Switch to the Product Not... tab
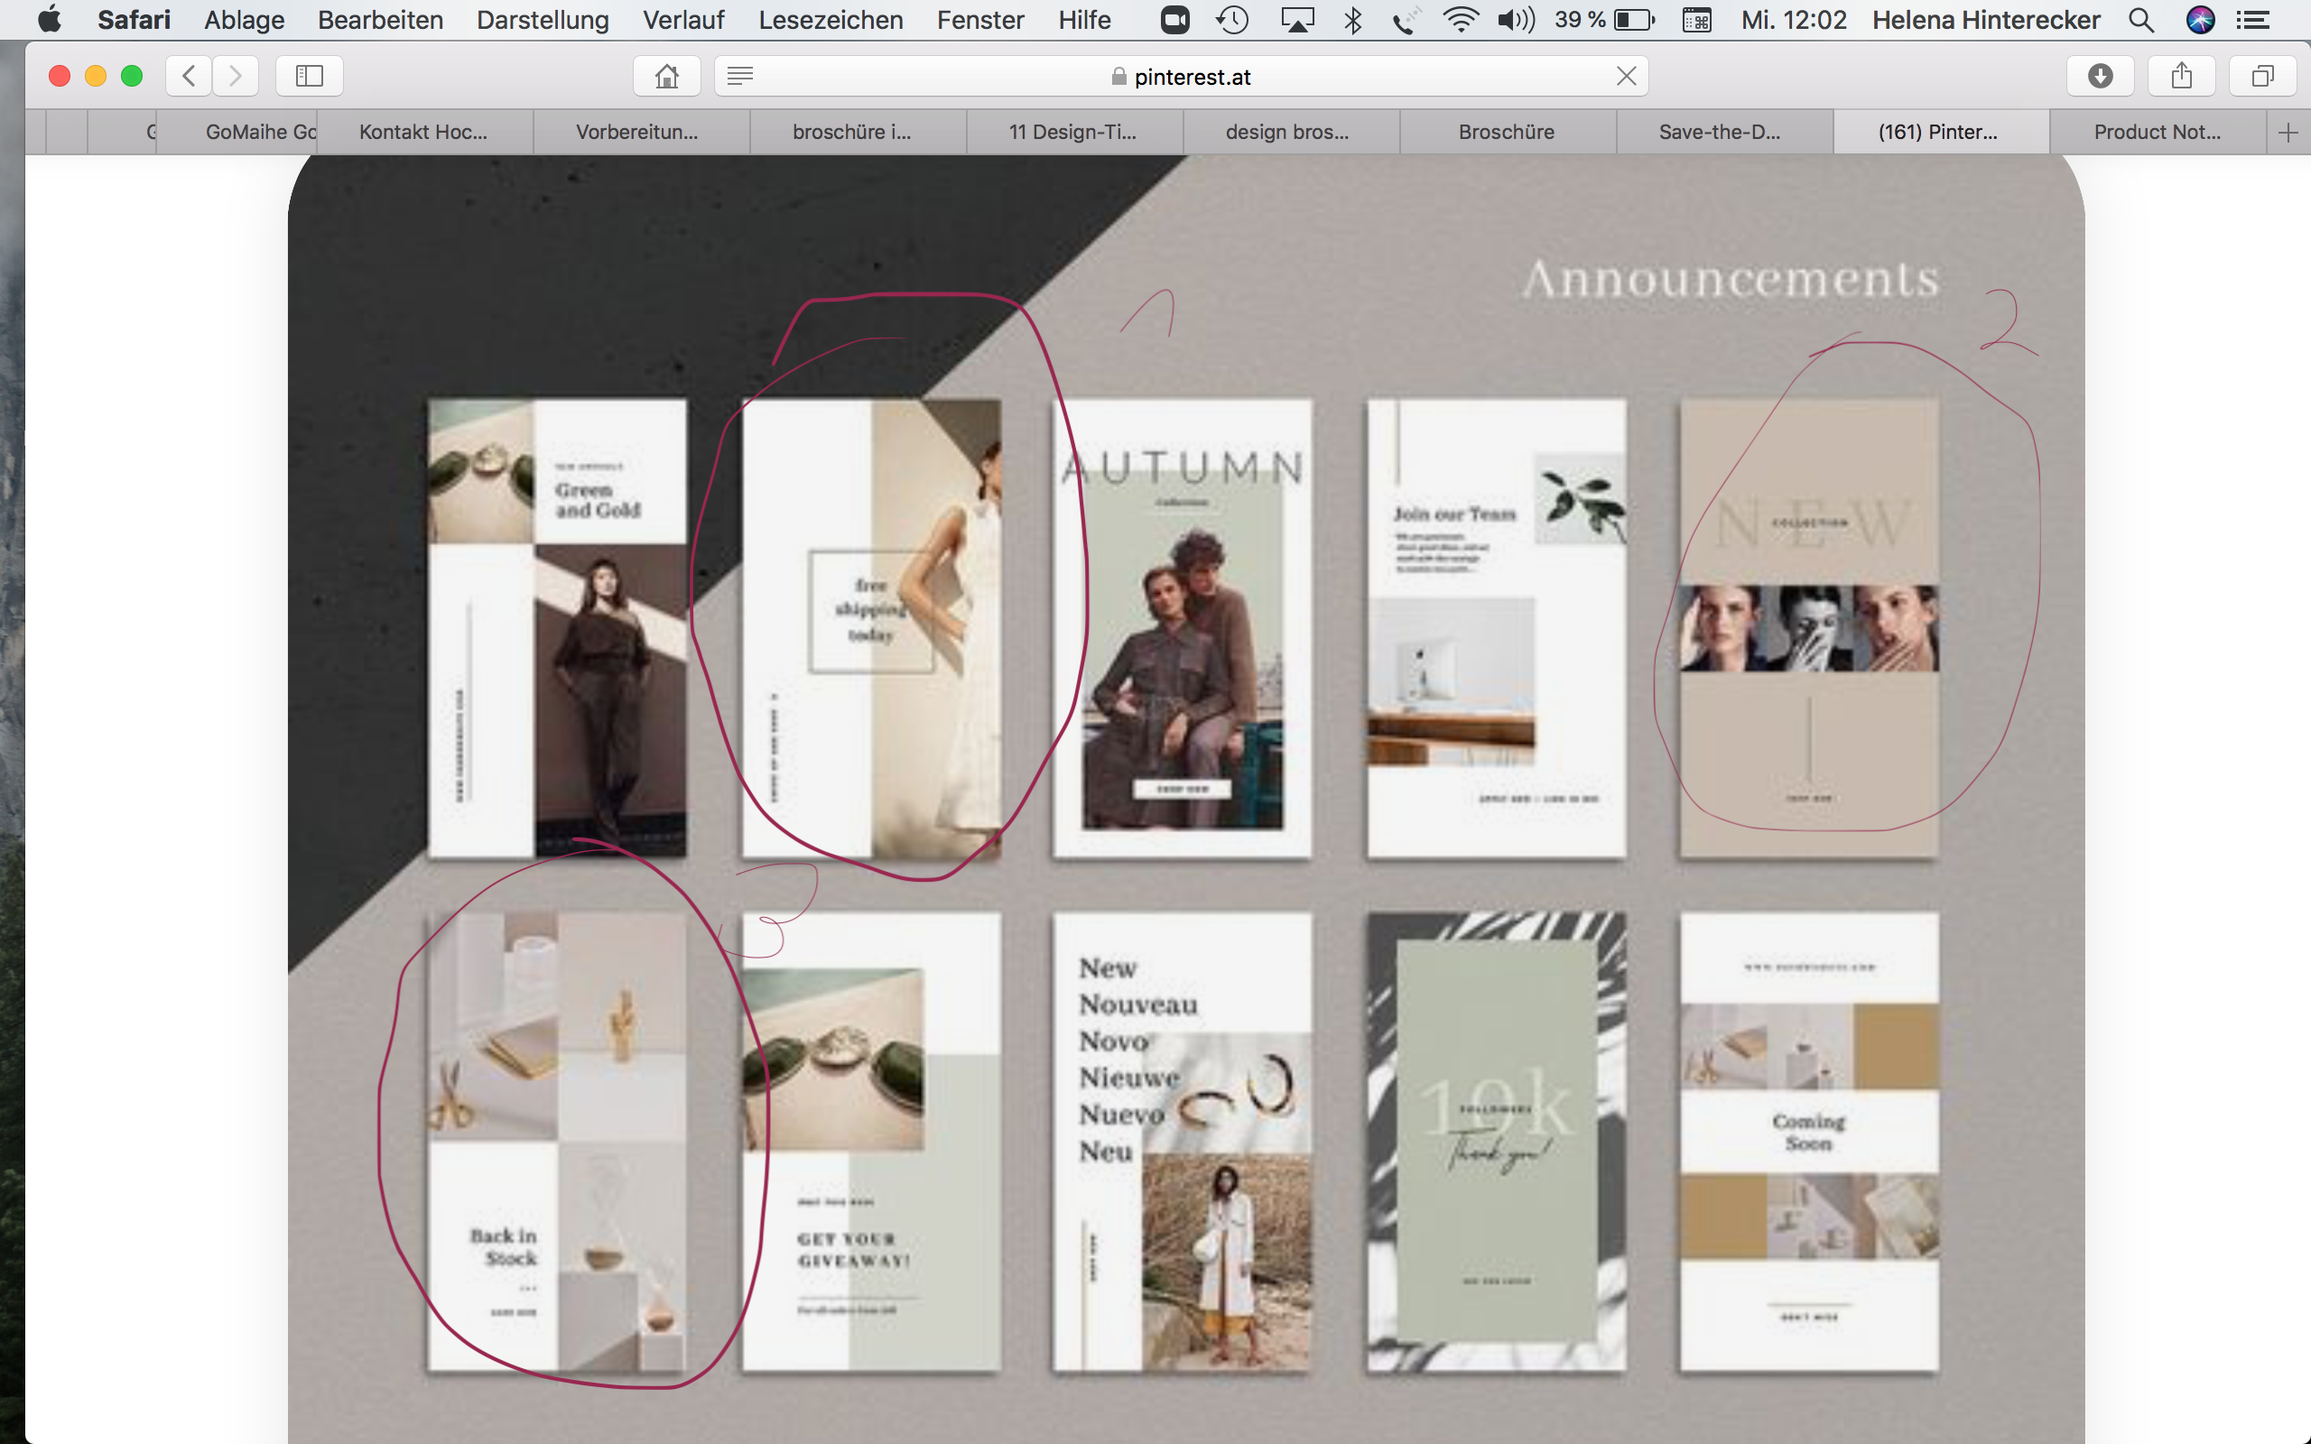 [2157, 132]
